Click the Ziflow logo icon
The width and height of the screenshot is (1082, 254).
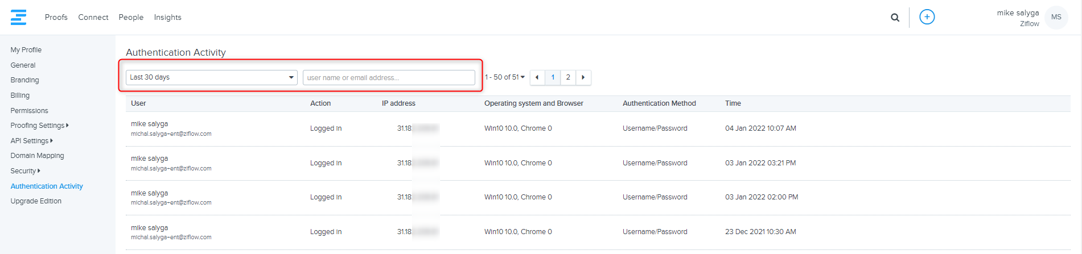pyautogui.click(x=18, y=17)
